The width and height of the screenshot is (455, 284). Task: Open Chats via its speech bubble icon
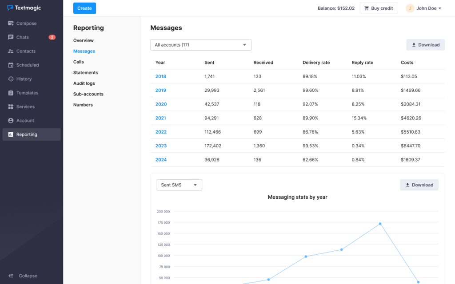pos(11,37)
